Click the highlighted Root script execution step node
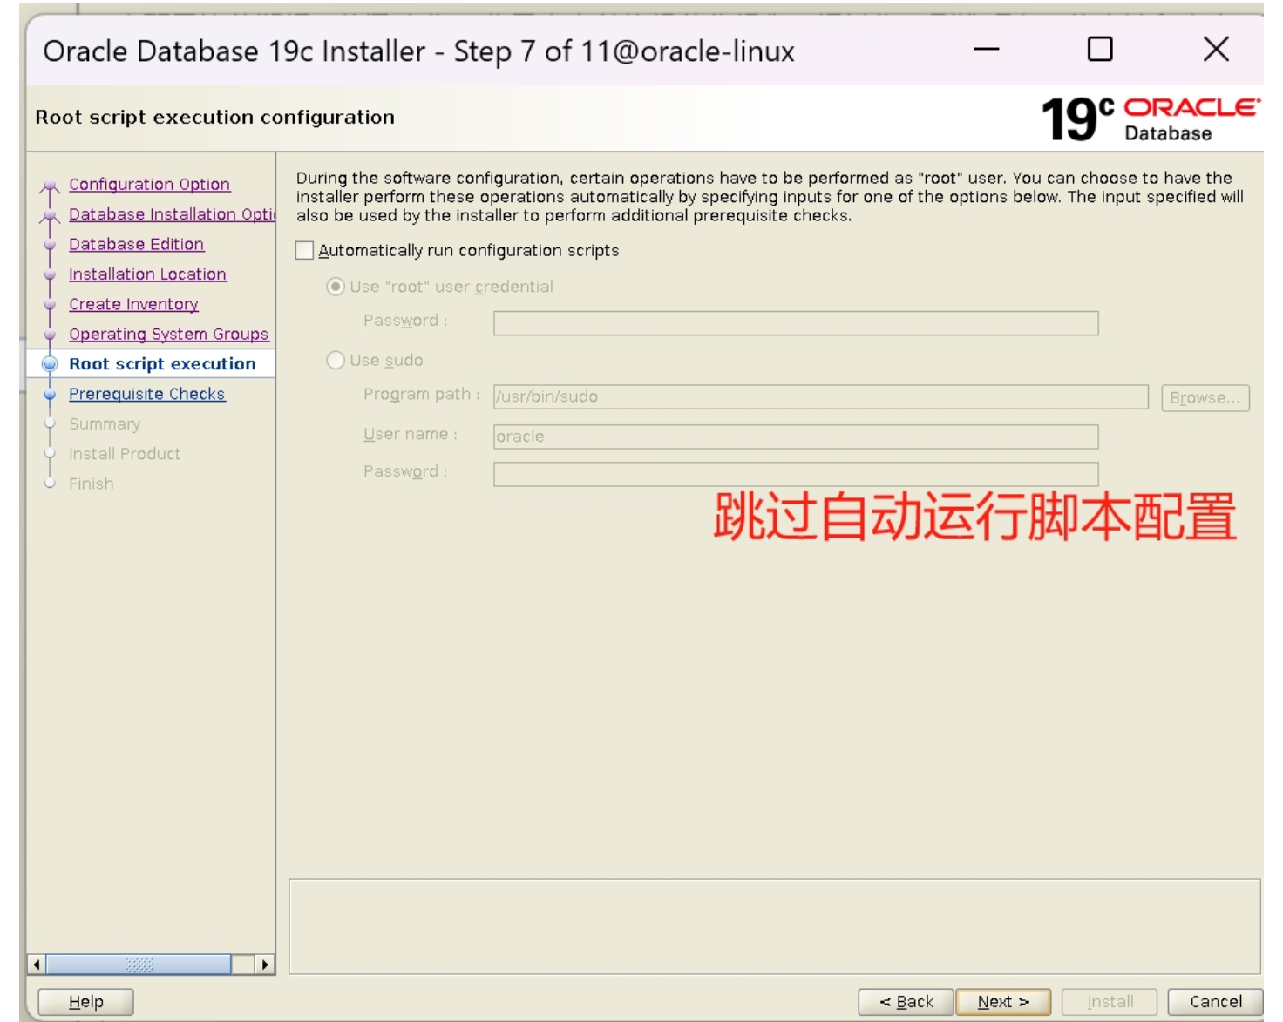 (162, 364)
